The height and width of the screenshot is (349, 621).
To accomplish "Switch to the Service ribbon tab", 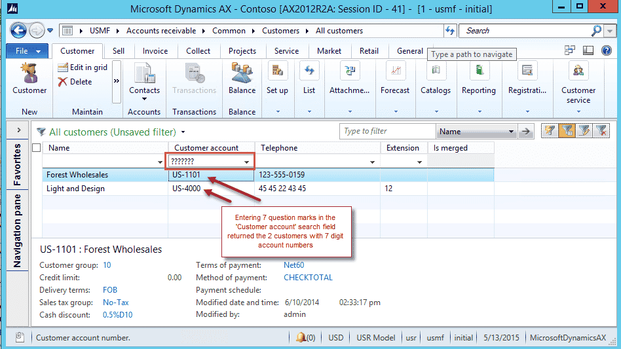I will [x=286, y=51].
